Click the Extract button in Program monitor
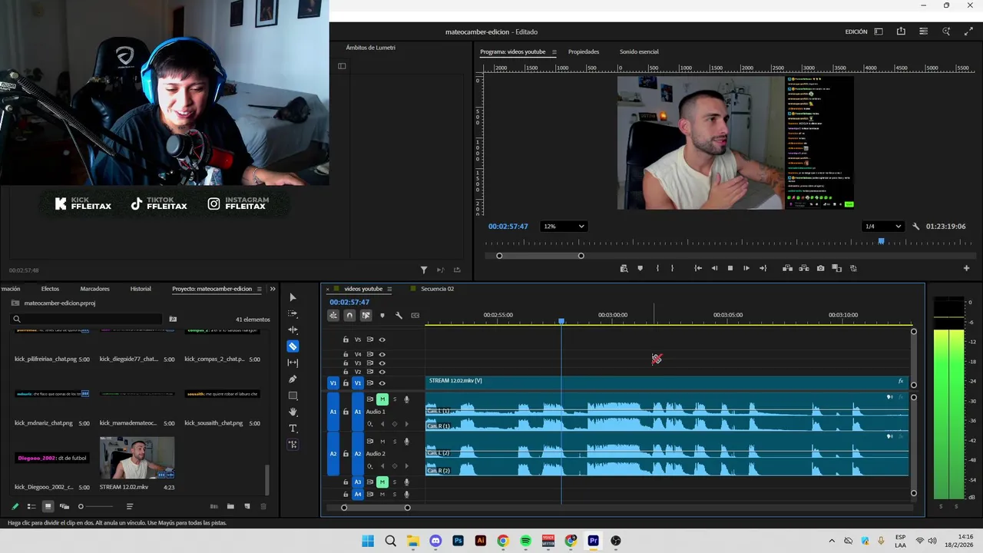The image size is (983, 553). (x=804, y=268)
